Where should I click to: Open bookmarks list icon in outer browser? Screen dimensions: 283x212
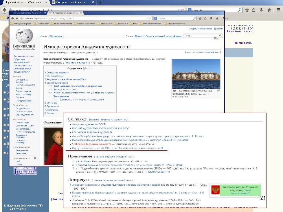point(254,10)
